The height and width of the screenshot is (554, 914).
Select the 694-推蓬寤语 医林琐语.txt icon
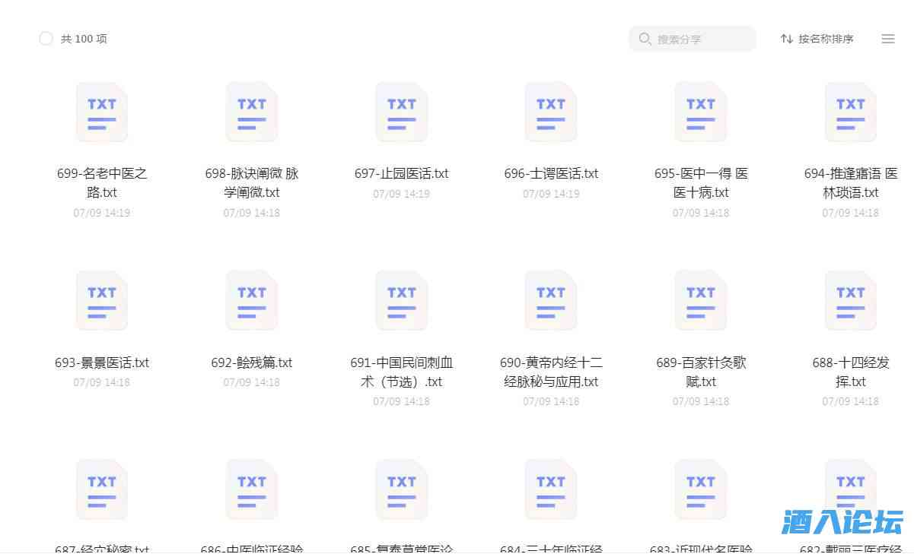(850, 111)
